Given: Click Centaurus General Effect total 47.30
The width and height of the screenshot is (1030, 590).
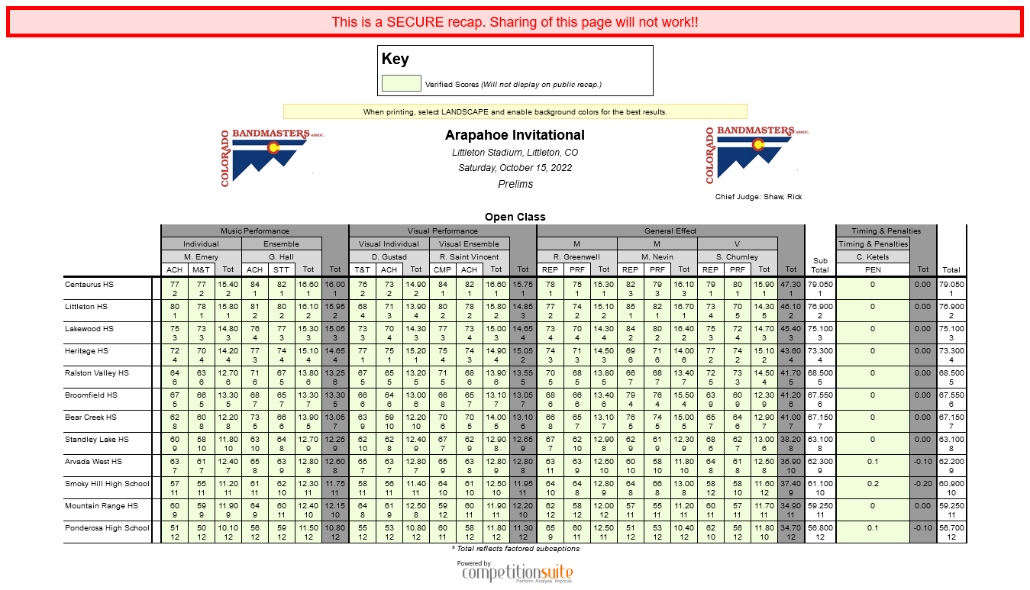Looking at the screenshot, I should coord(791,285).
